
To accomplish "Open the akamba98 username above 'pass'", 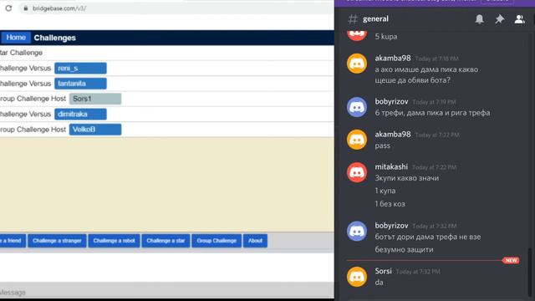I will coord(393,134).
